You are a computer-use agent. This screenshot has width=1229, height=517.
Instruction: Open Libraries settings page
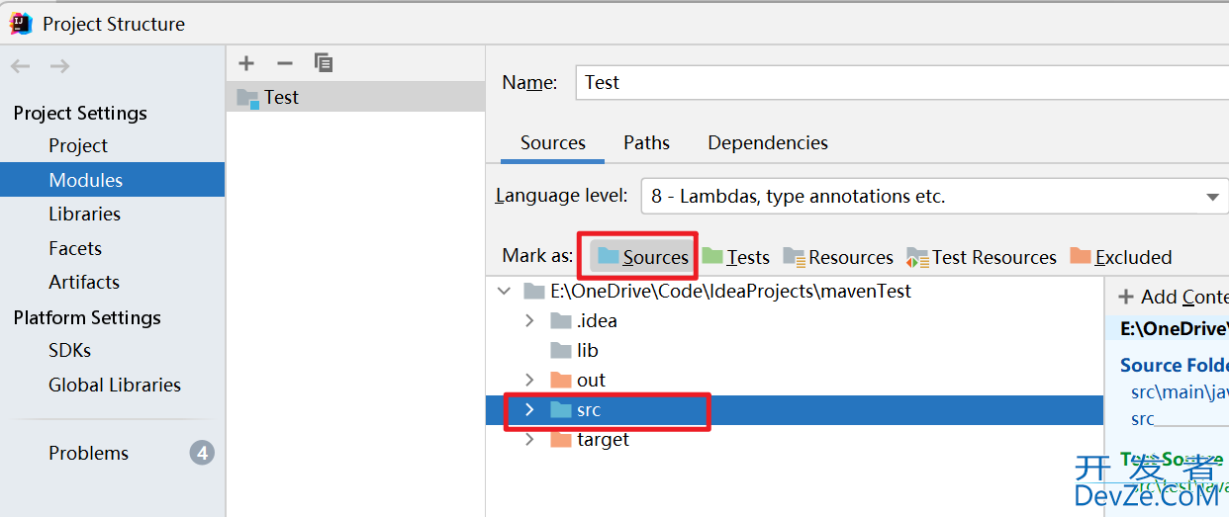click(84, 214)
